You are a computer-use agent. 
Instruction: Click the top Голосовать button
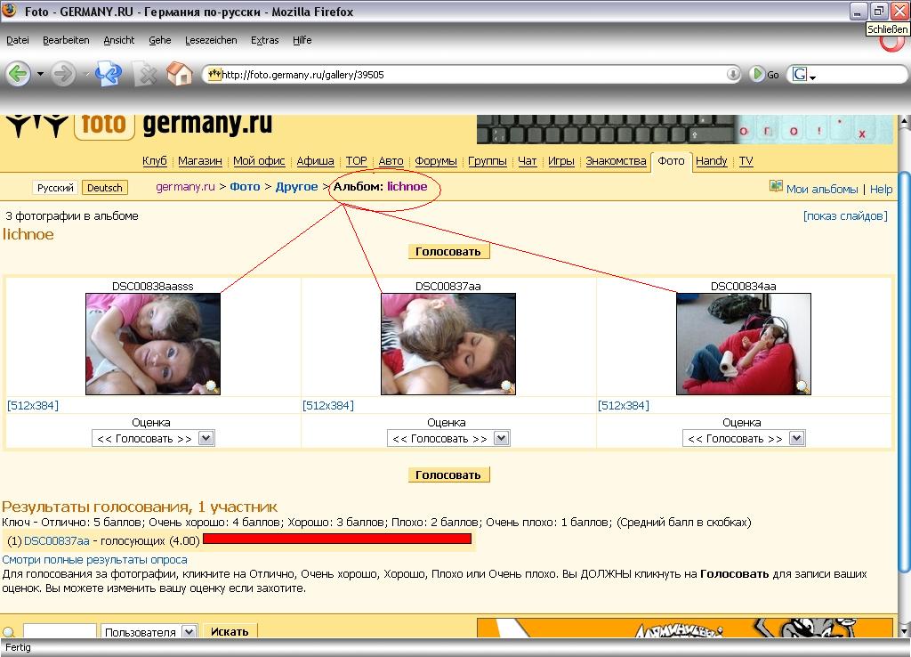[448, 251]
